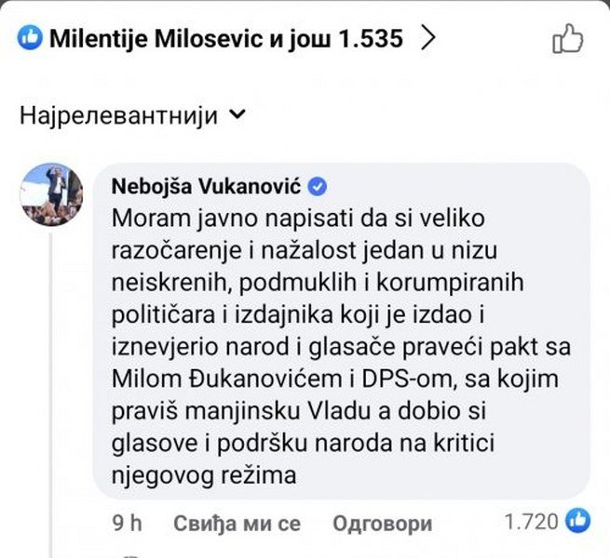Like the post with the outlined thumbs-up
Screen dimensions: 610x558
[567, 38]
